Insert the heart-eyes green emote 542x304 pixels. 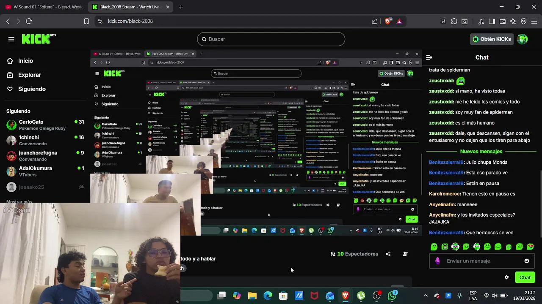pos(530,247)
